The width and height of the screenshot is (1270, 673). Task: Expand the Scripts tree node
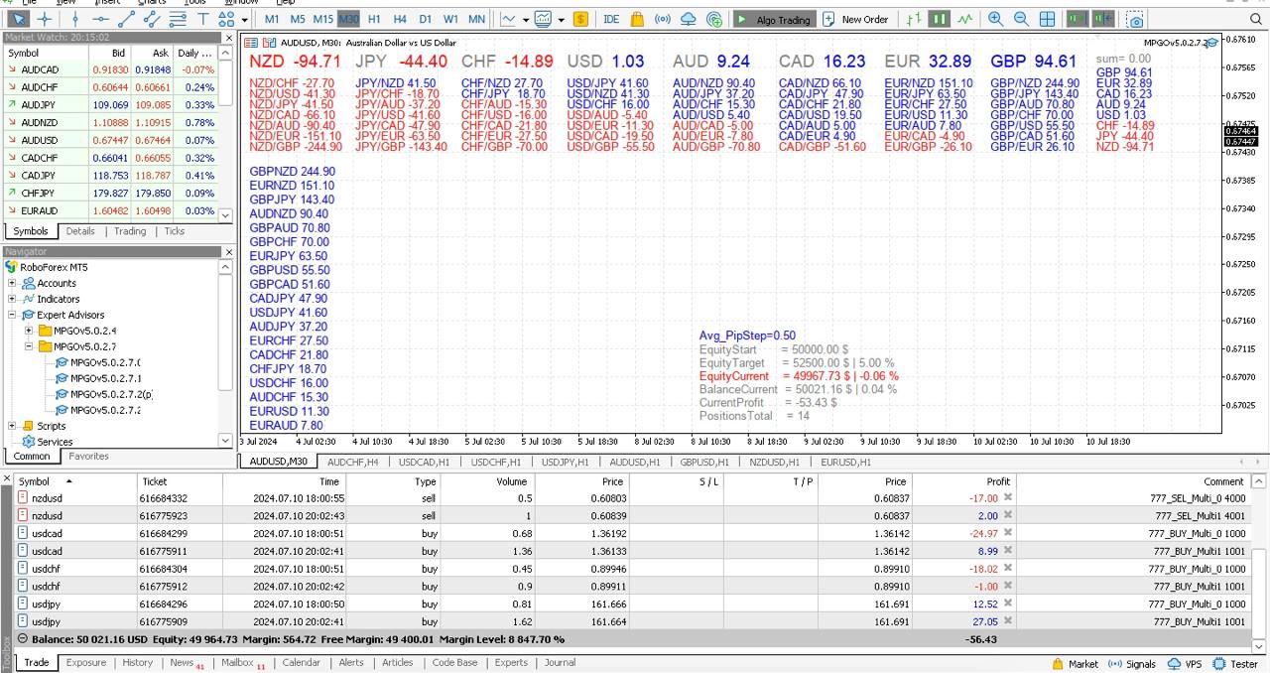(x=13, y=426)
